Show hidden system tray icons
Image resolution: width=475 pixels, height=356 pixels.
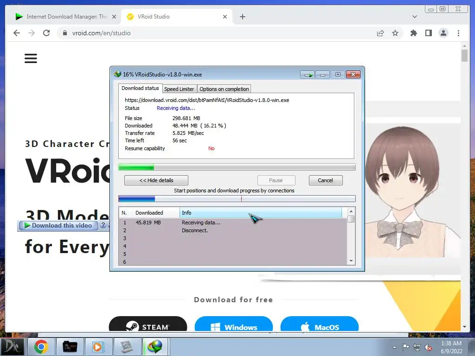(x=394, y=347)
